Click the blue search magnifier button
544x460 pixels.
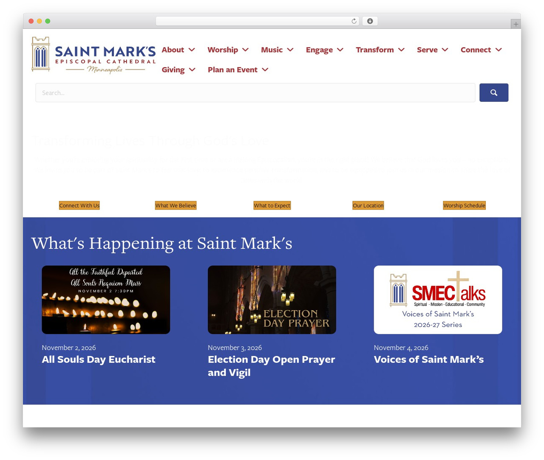pyautogui.click(x=494, y=93)
